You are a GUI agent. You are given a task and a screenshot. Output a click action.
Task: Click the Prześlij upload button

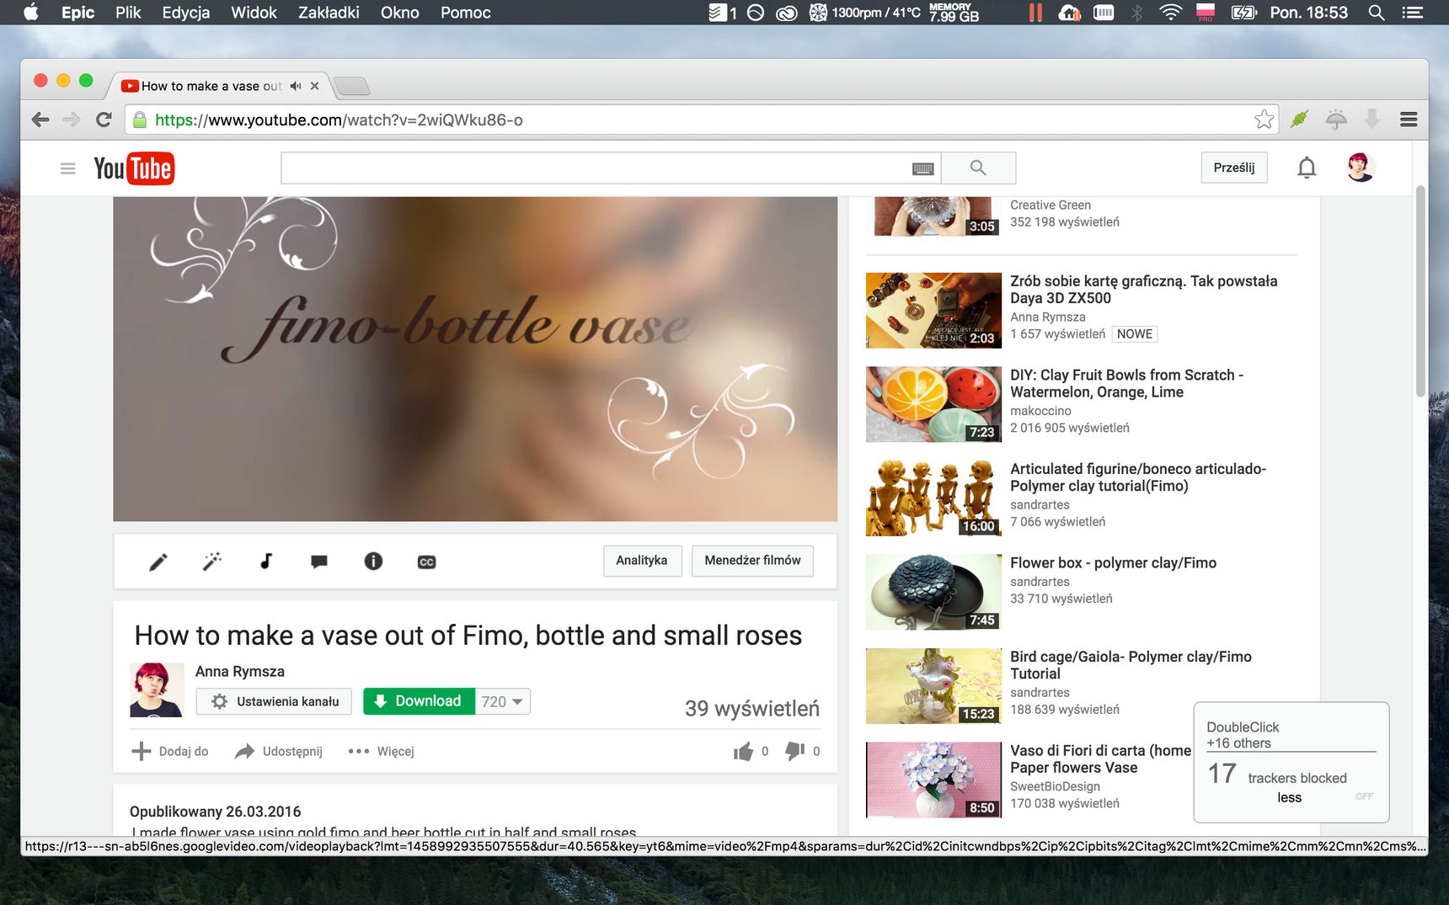pyautogui.click(x=1234, y=168)
